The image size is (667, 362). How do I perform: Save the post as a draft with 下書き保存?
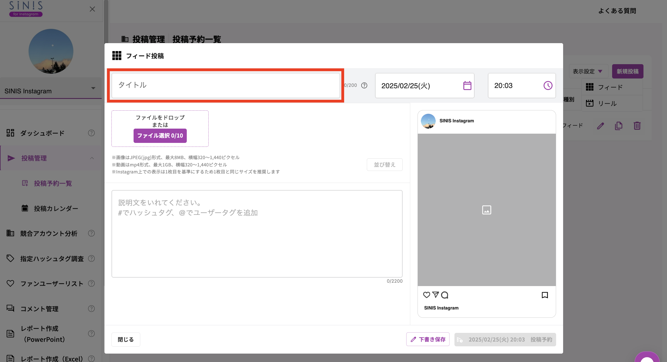coord(428,339)
